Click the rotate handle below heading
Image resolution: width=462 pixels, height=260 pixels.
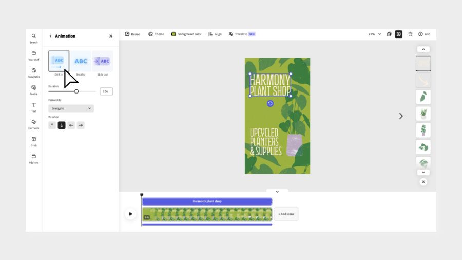(x=270, y=103)
